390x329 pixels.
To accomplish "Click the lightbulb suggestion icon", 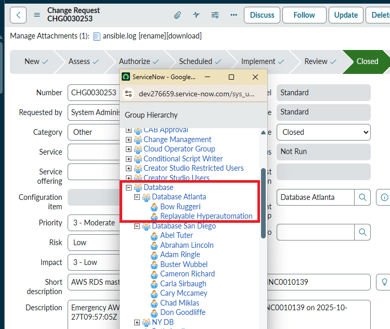I will pos(384,282).
